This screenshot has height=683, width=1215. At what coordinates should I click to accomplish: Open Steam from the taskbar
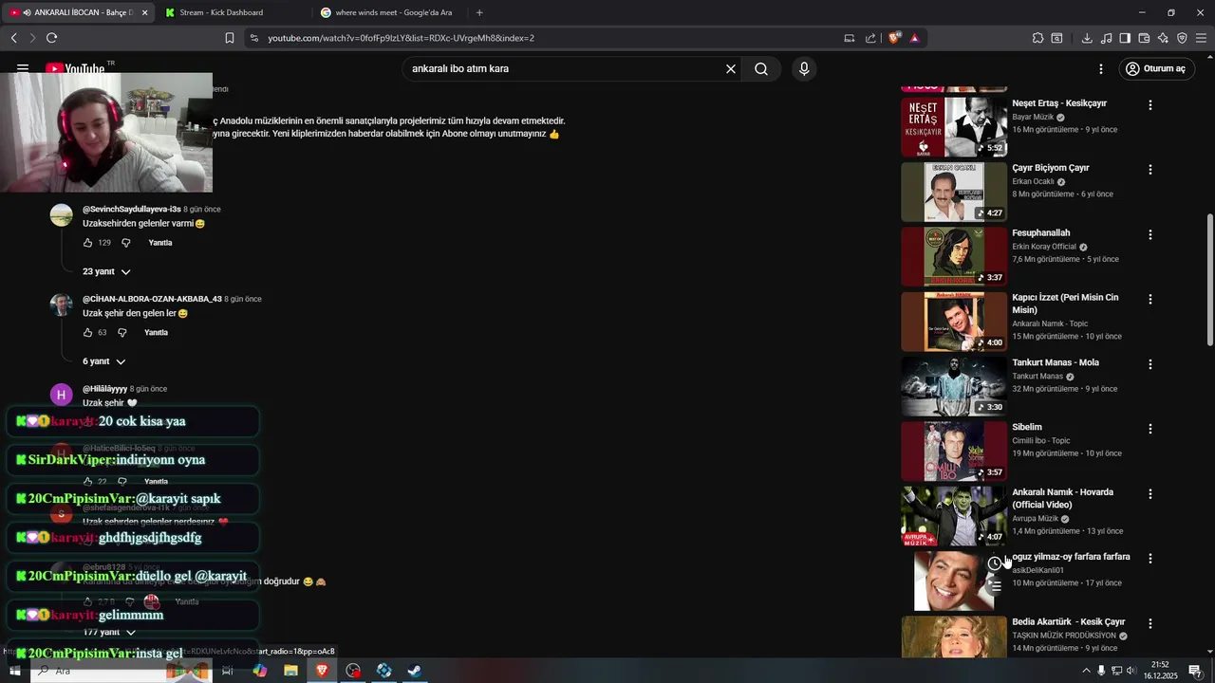click(x=415, y=671)
